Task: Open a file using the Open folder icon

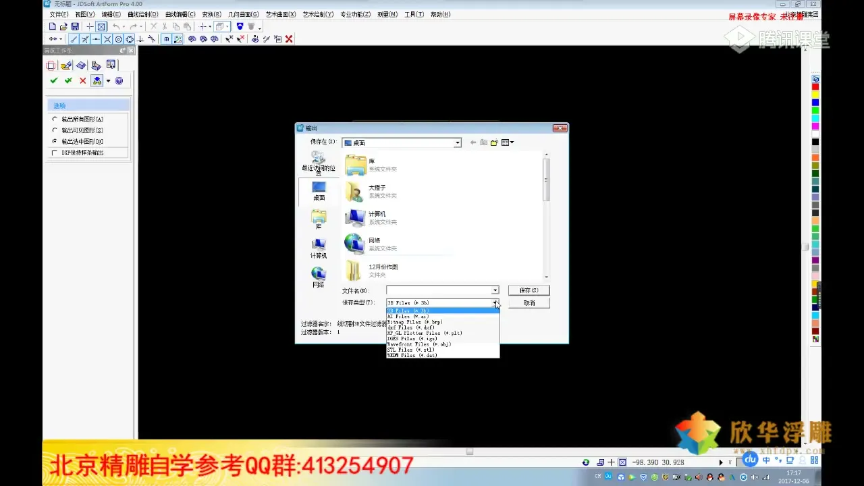Action: coord(63,26)
